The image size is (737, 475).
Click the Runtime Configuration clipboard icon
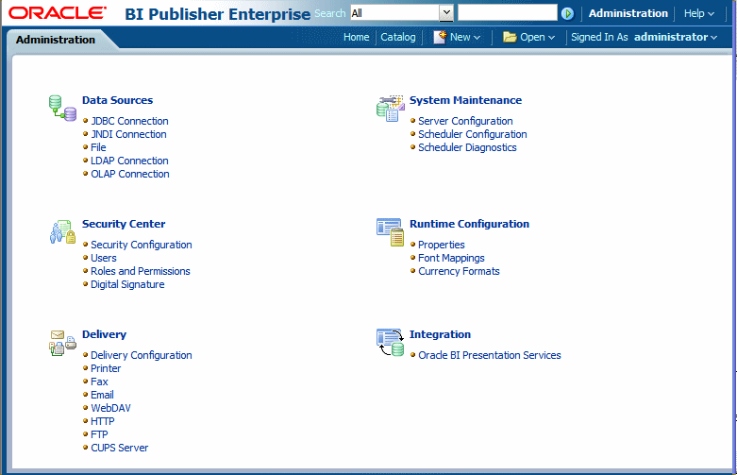[x=390, y=232]
